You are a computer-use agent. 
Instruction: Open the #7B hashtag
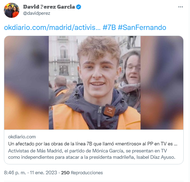click(x=109, y=27)
